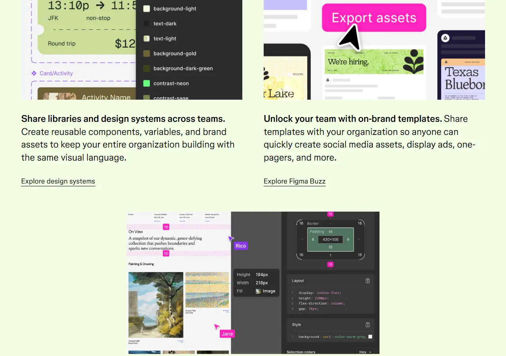The image size is (506, 356).
Task: Toggle the text-light variable swatch
Action: tap(146, 38)
